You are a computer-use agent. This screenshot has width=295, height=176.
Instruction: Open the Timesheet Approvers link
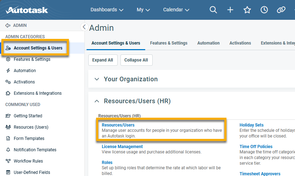(x=260, y=174)
